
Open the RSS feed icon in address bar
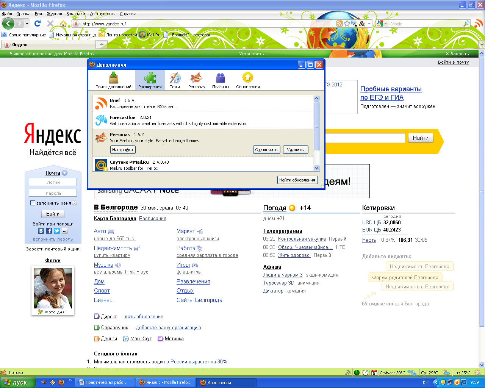click(339, 23)
